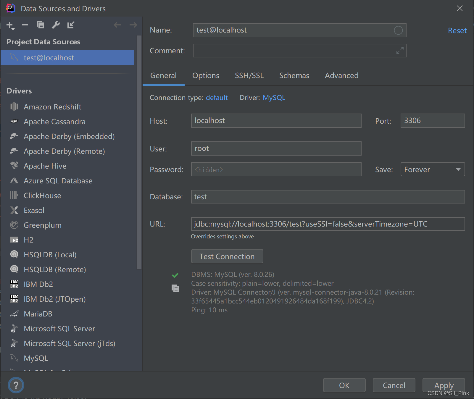Click the Test Connection button
474x399 pixels.
pyautogui.click(x=227, y=256)
